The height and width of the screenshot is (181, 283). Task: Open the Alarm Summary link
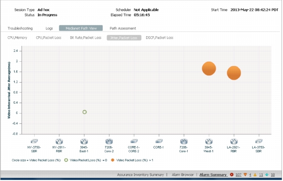tap(213, 175)
